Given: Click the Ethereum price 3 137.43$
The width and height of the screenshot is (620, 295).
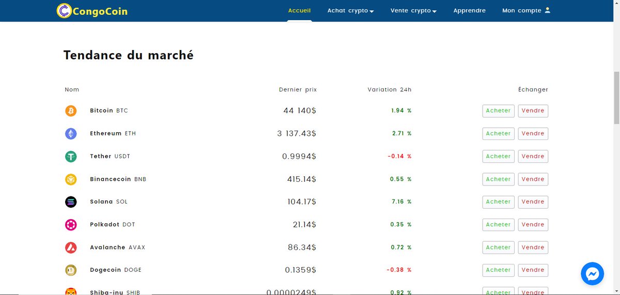Looking at the screenshot, I should [297, 133].
